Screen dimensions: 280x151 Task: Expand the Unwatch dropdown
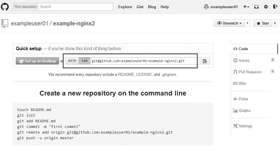pos(229,23)
